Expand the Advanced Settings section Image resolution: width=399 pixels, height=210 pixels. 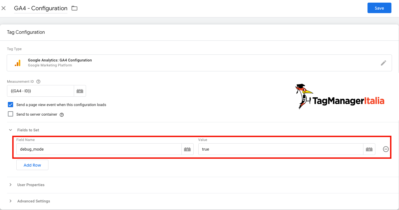(x=10, y=201)
